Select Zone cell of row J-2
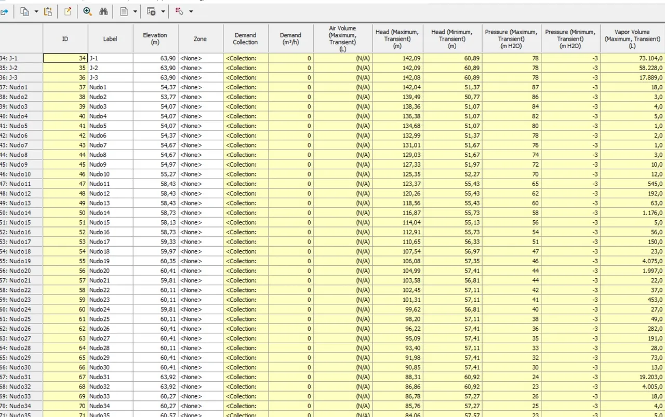The width and height of the screenshot is (665, 417). 201,68
